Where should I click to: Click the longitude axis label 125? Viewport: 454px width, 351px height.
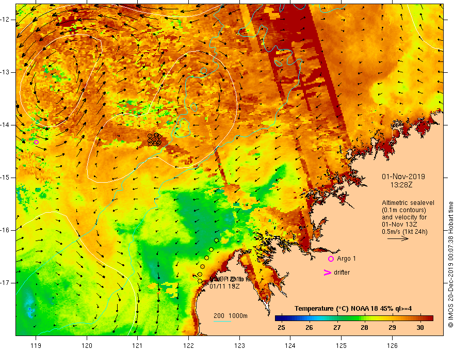341,345
